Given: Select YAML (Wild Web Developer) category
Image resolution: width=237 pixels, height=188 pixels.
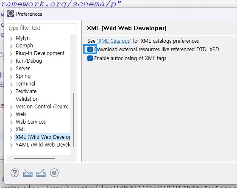Looking at the screenshot, I should click(43, 145).
